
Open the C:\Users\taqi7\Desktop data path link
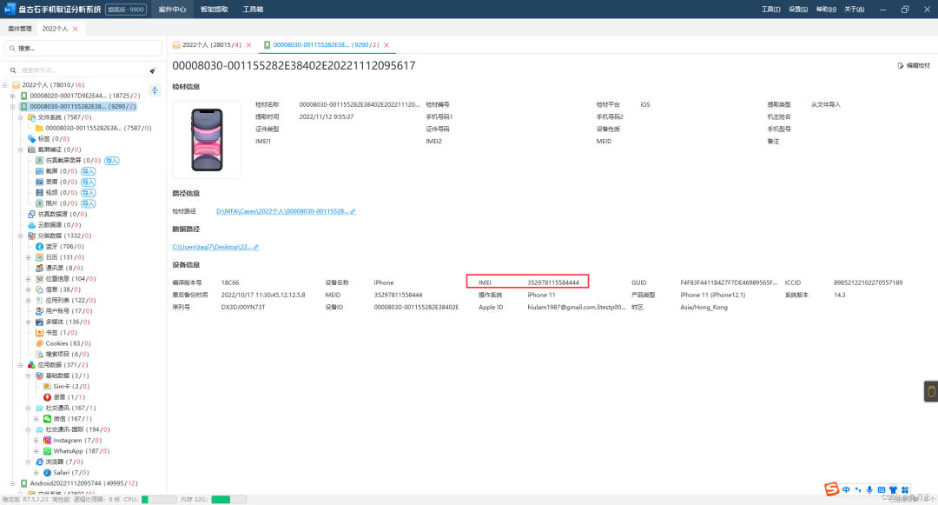click(x=215, y=247)
